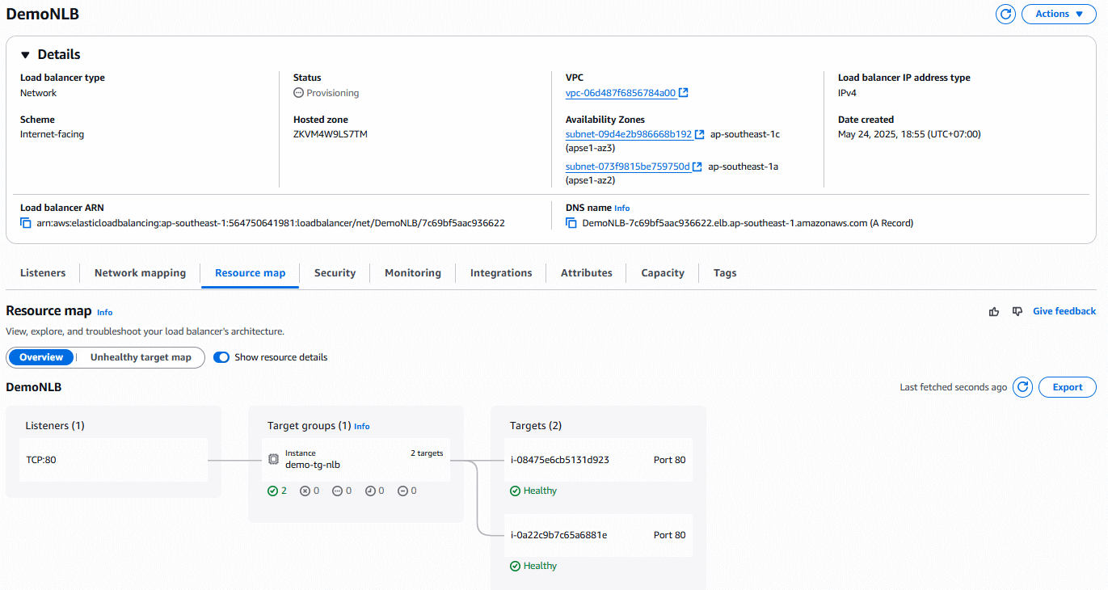Select the TCP:80 listener tile

point(113,460)
